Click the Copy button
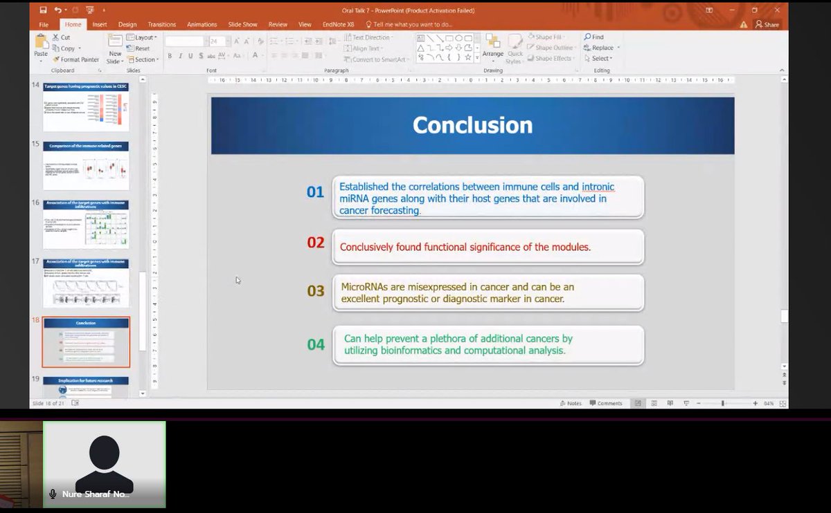The width and height of the screenshot is (831, 513). (x=64, y=48)
